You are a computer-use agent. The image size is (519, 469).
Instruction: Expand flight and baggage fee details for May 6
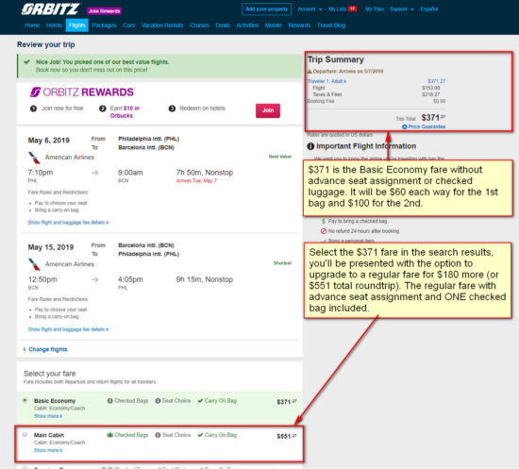(68, 223)
